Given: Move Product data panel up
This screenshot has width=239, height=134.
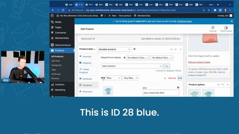Looking at the screenshot, I should pos(171,50).
